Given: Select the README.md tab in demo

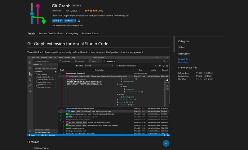Looking at the screenshot, I should pos(65,61).
